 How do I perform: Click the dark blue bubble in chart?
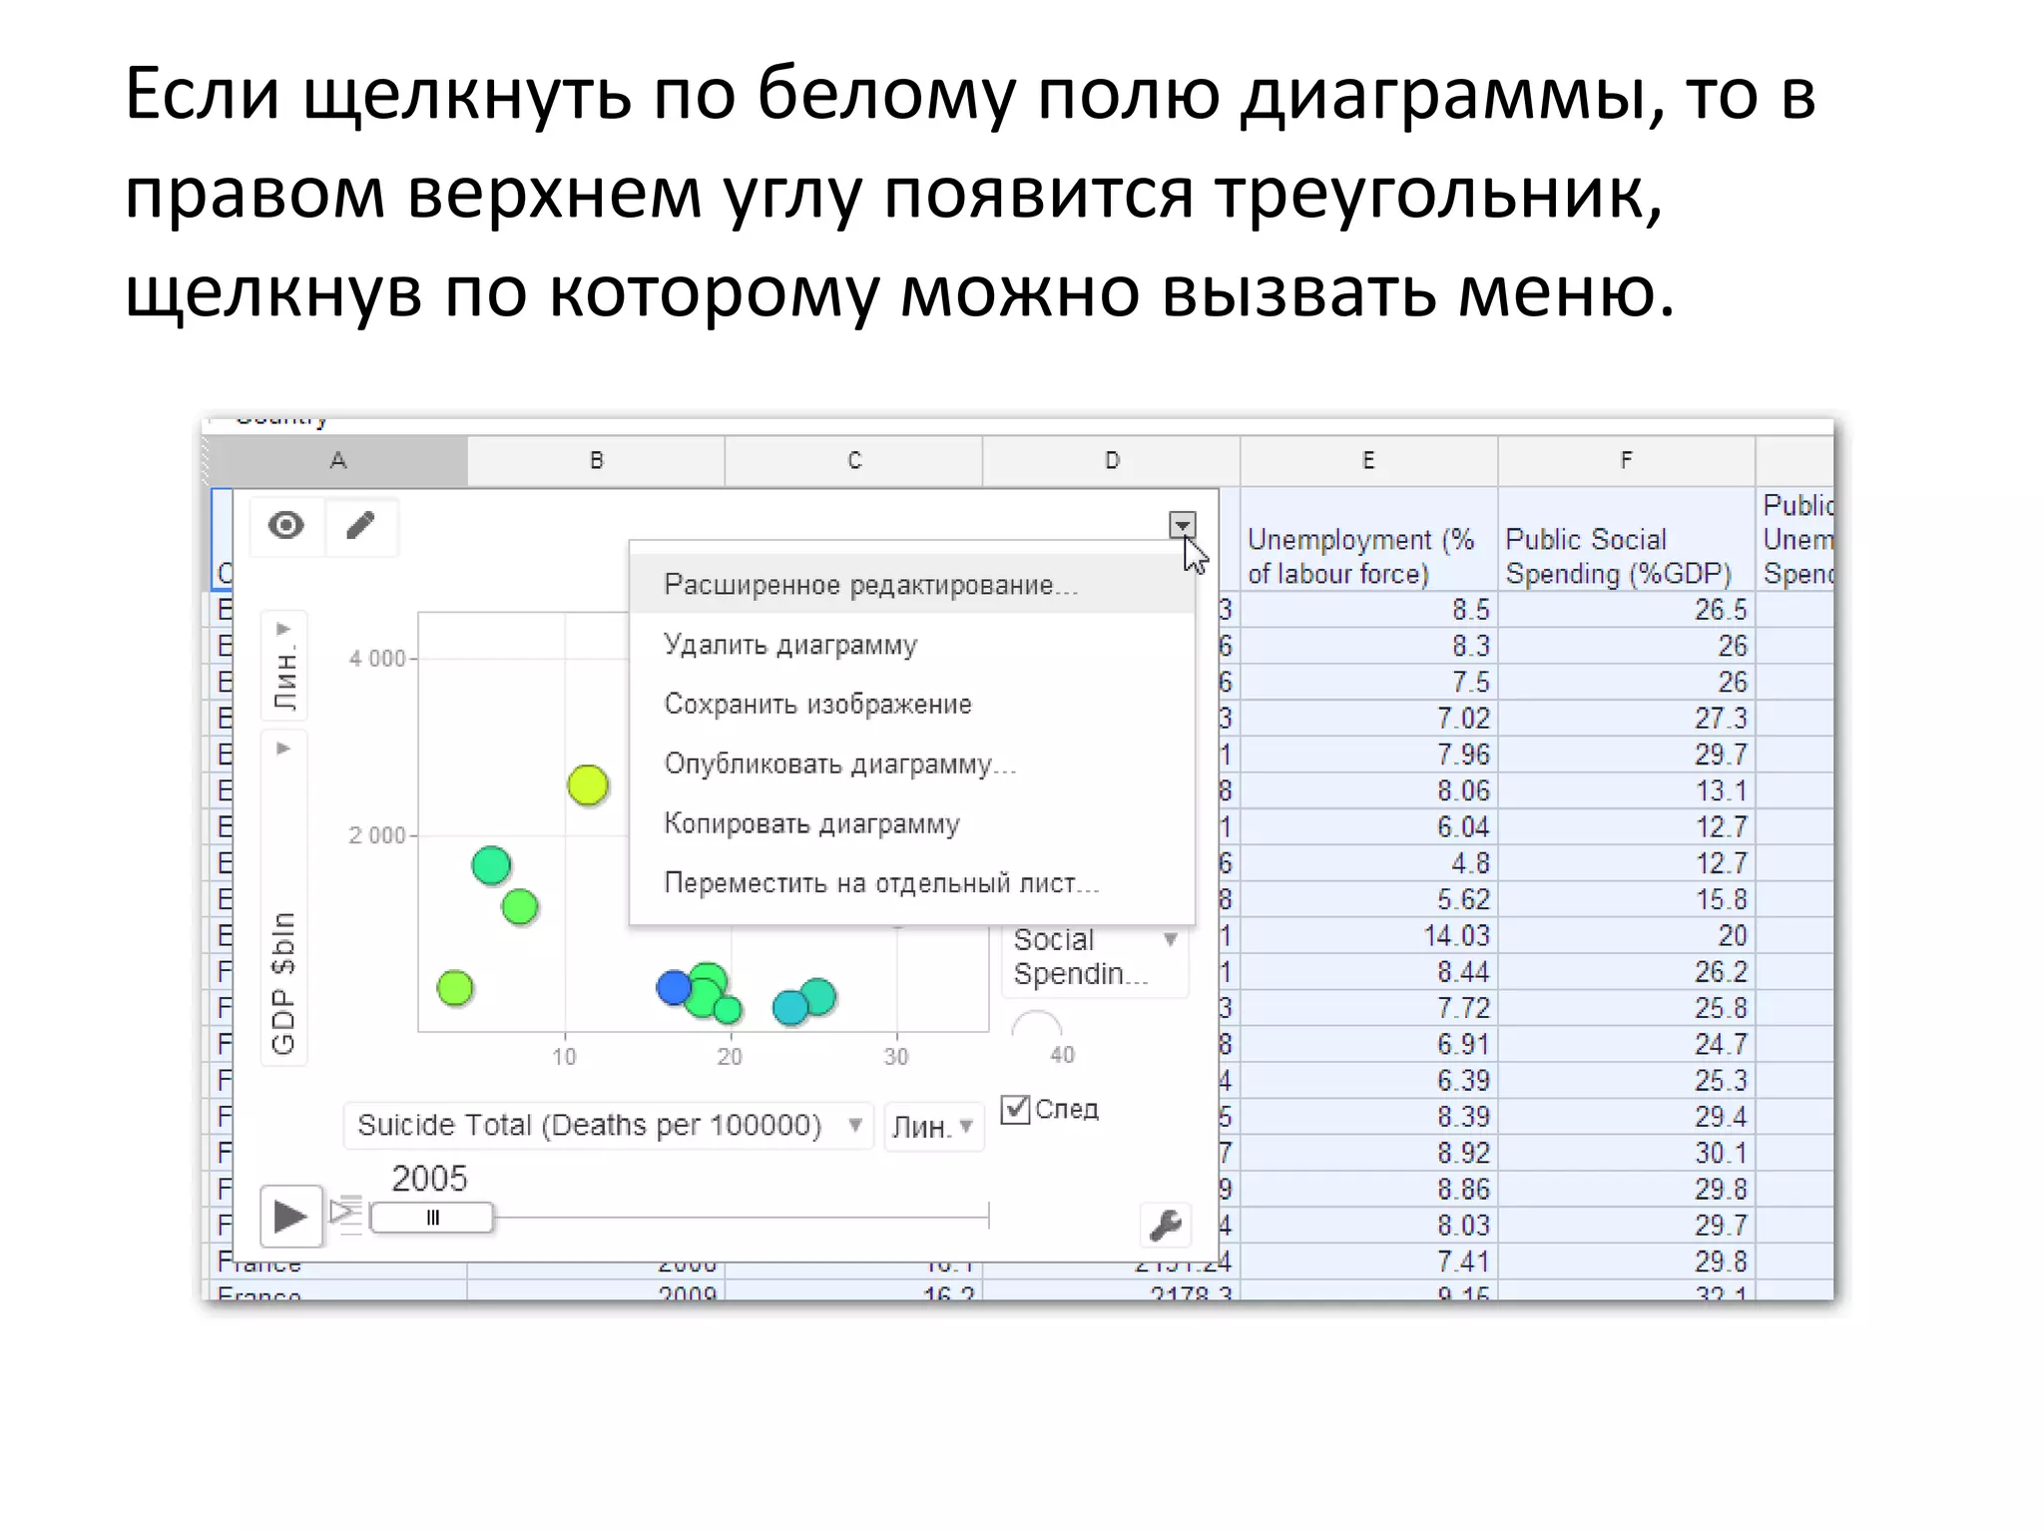[674, 987]
